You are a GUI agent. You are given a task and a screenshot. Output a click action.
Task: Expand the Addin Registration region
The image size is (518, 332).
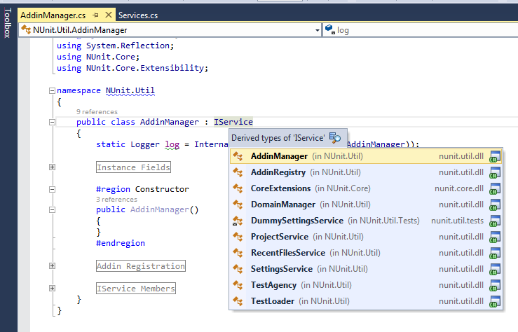point(52,265)
